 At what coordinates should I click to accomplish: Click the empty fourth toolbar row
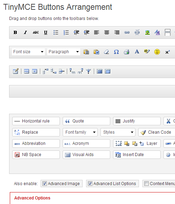pos(92,91)
